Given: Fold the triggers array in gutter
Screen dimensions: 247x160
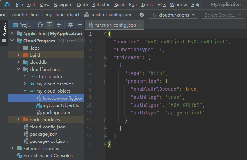Looking at the screenshot, I should pos(106,57).
